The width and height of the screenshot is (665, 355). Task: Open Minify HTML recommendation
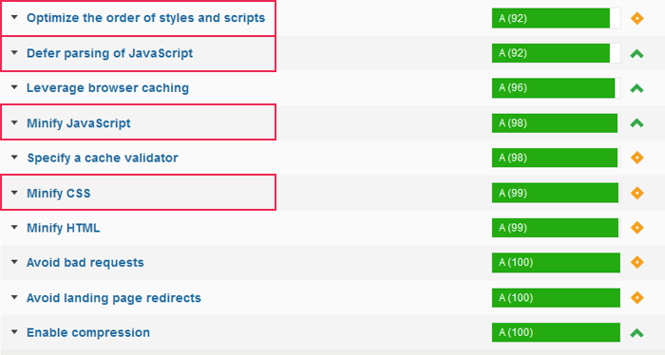[x=64, y=228]
